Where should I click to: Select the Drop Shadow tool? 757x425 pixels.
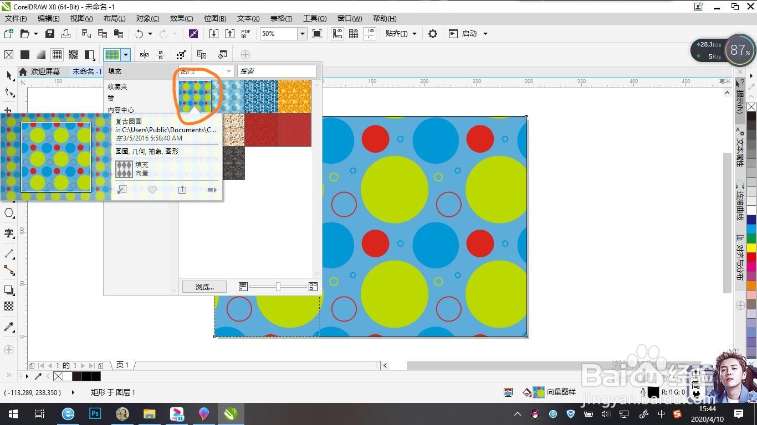click(9, 290)
